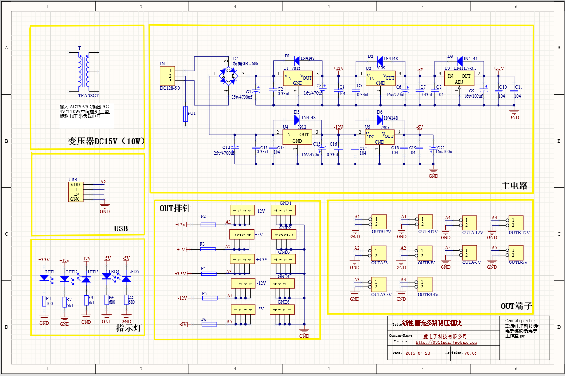This screenshot has height=376, width=565.
Task: Click resistor R2 5k1 symbol
Action: tap(65, 302)
